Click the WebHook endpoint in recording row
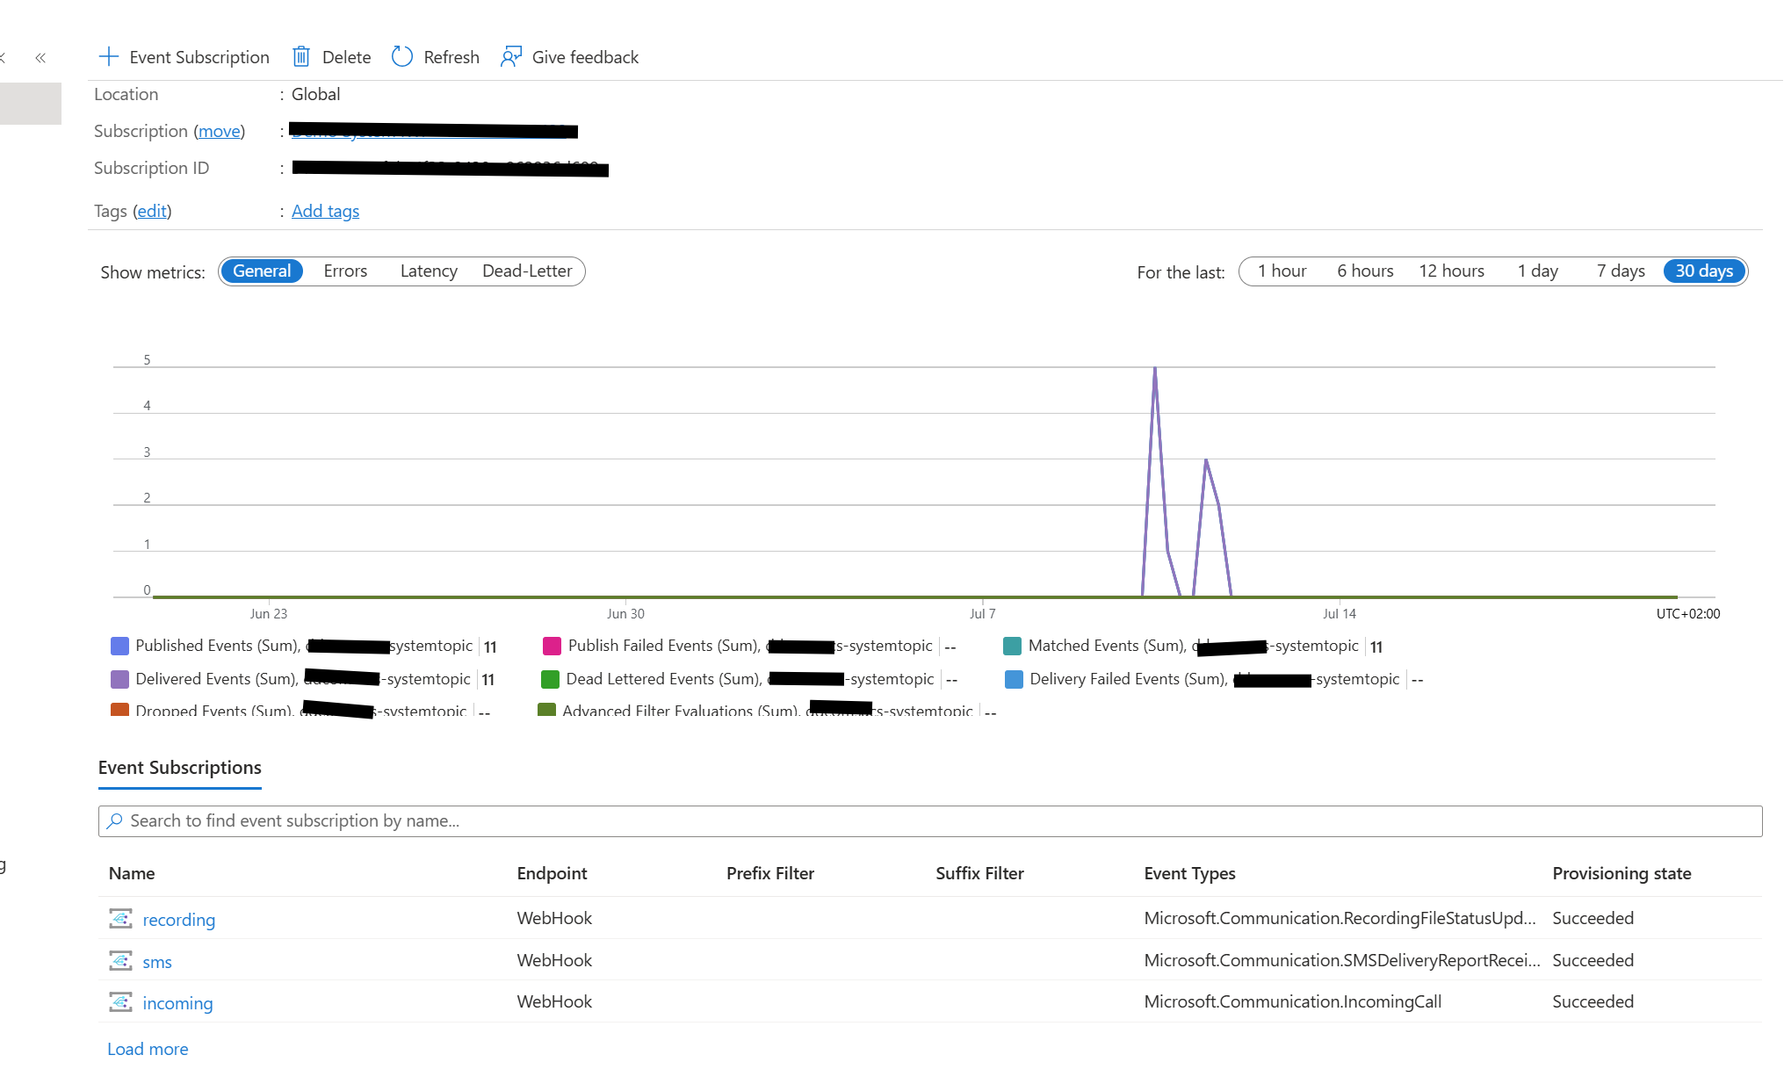The image size is (1784, 1084). point(554,918)
